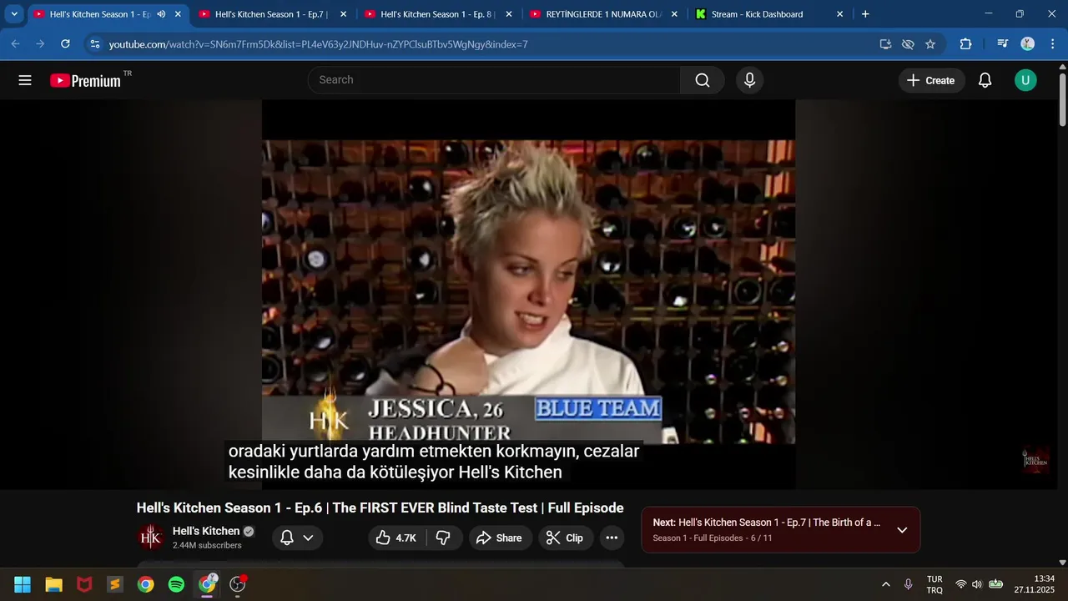Dislike the video thumbs-down
The width and height of the screenshot is (1068, 601).
[443, 538]
